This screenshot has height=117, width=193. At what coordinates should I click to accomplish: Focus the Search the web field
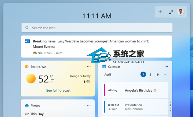point(97,28)
